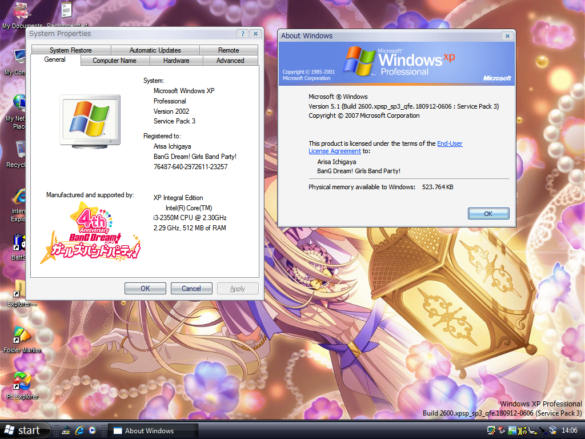
Task: Click the "Arisa Ichigaya" text in System Properties
Action: [x=173, y=146]
